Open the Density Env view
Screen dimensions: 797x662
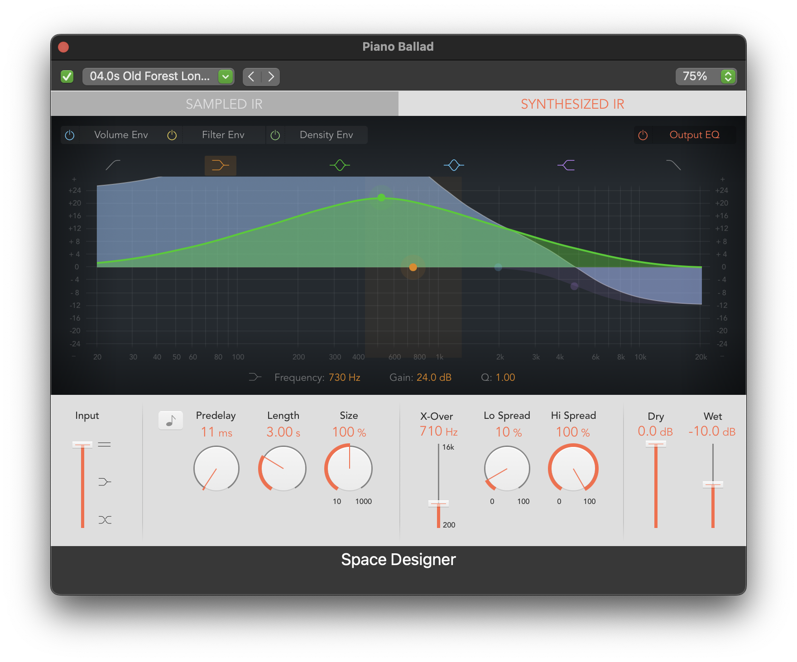pyautogui.click(x=326, y=135)
